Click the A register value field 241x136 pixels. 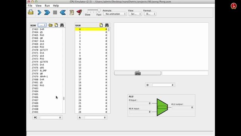pos(95,117)
